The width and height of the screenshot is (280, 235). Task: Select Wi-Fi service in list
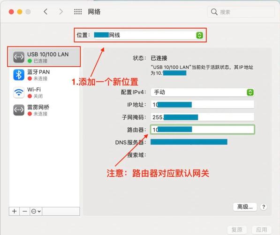(44, 92)
